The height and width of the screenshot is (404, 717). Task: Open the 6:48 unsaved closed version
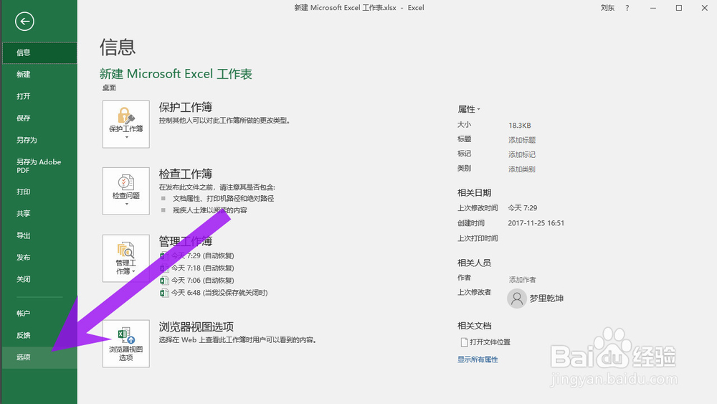(x=214, y=293)
